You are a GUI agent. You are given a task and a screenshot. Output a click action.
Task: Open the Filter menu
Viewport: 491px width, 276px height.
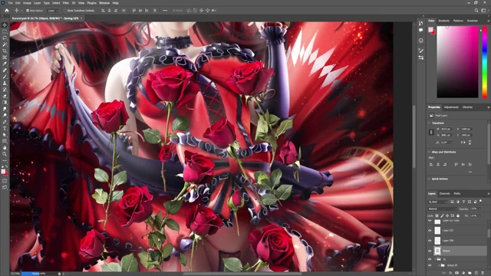(x=66, y=3)
